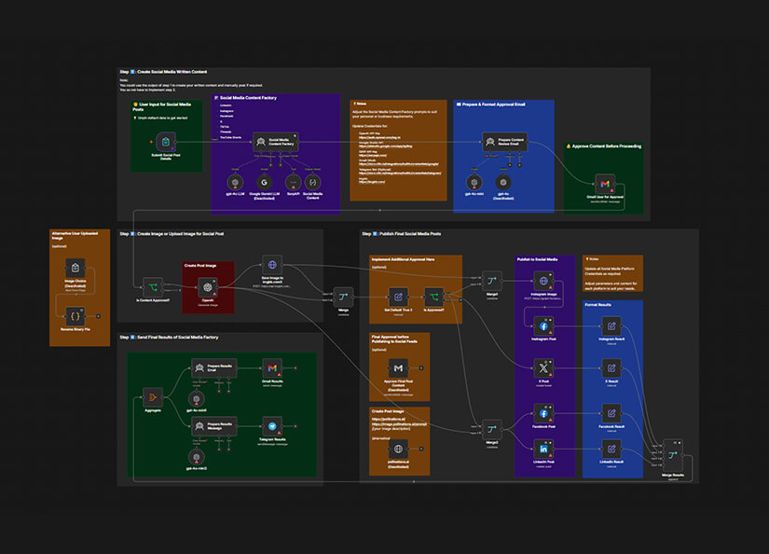Image resolution: width=769 pixels, height=554 pixels.
Task: Open the SerpAPI tool node
Action: click(294, 183)
